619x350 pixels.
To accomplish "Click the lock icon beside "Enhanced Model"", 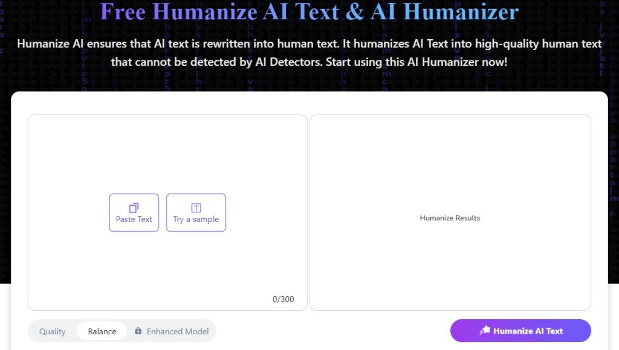I will (139, 331).
